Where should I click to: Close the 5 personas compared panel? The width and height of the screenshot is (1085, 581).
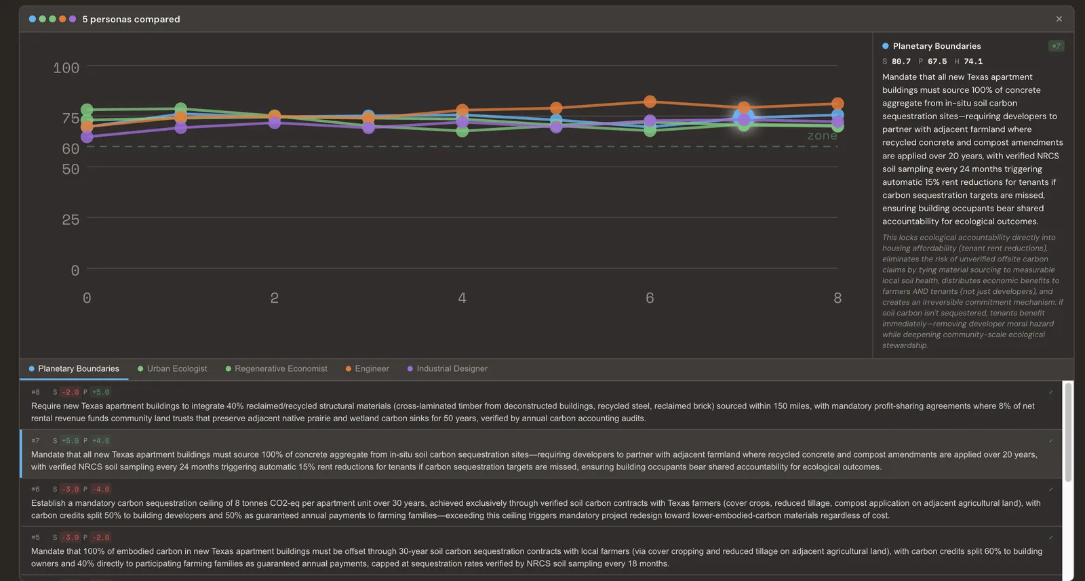[1059, 19]
